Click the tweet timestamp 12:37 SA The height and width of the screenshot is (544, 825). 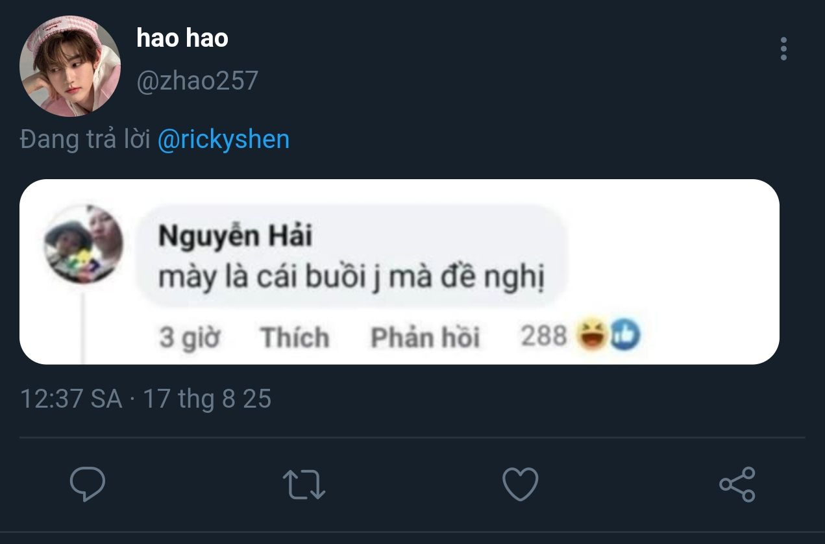[x=71, y=399]
